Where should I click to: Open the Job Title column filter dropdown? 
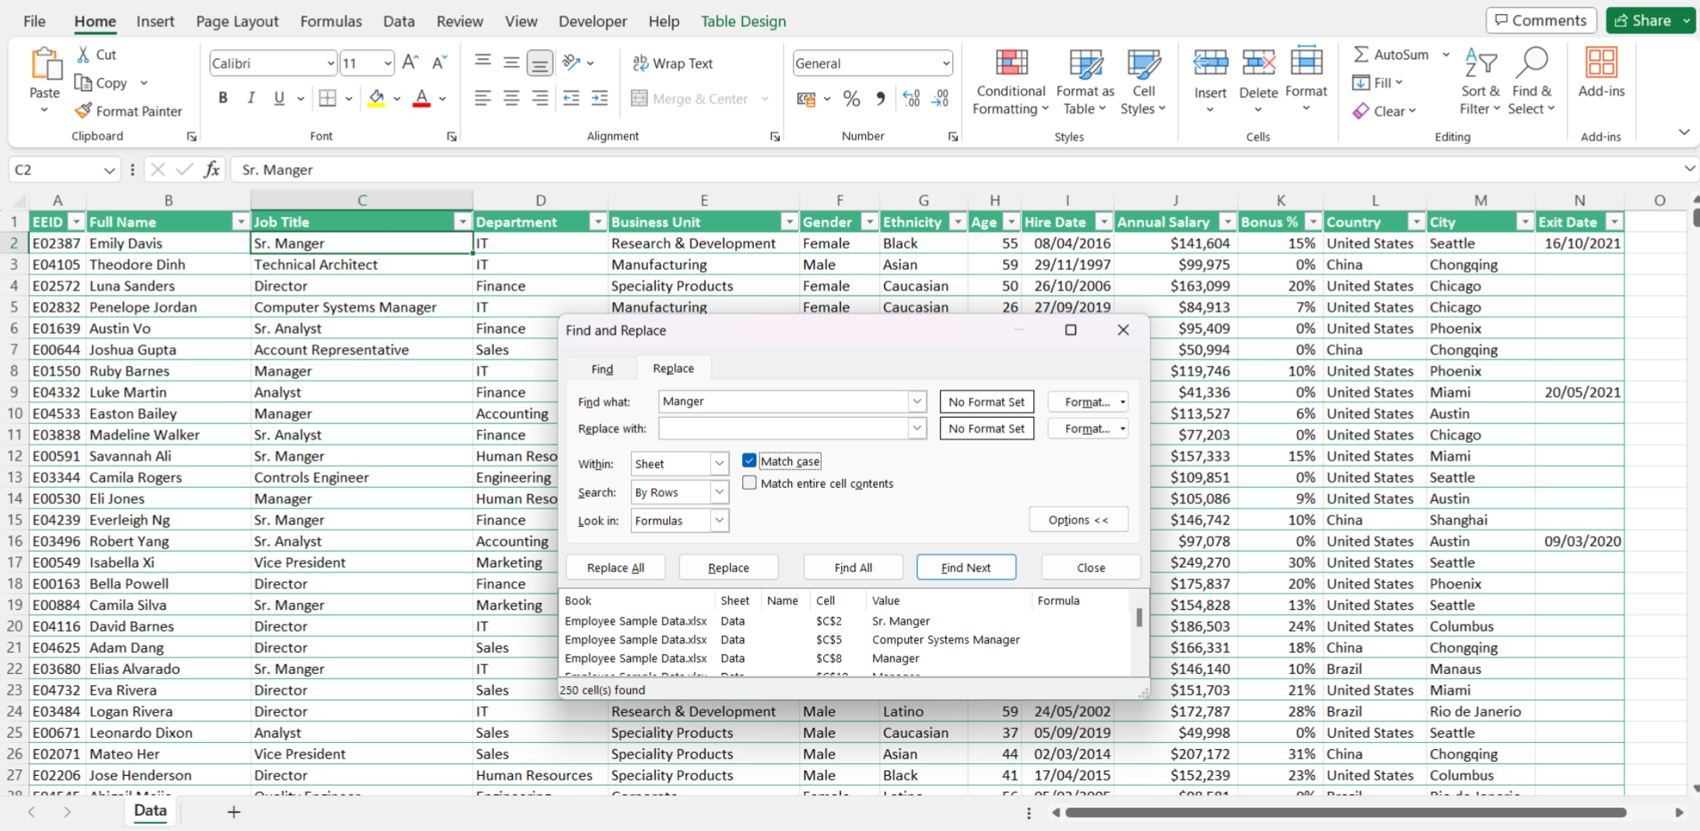point(462,223)
